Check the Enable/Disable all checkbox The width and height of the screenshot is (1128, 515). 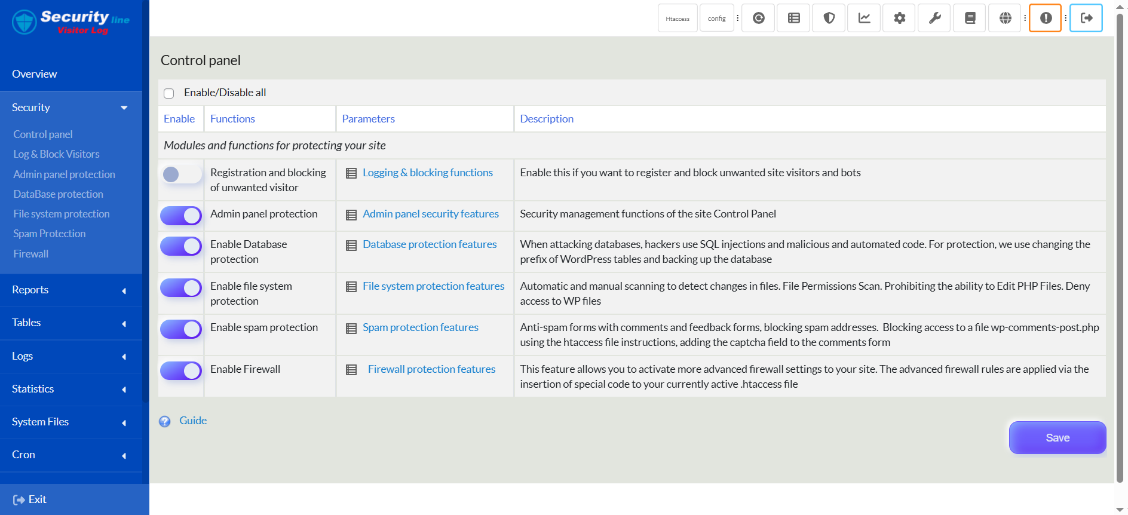[x=169, y=93]
